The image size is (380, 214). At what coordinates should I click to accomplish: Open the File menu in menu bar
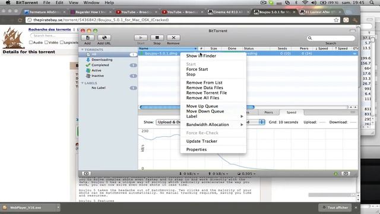coord(46,2)
